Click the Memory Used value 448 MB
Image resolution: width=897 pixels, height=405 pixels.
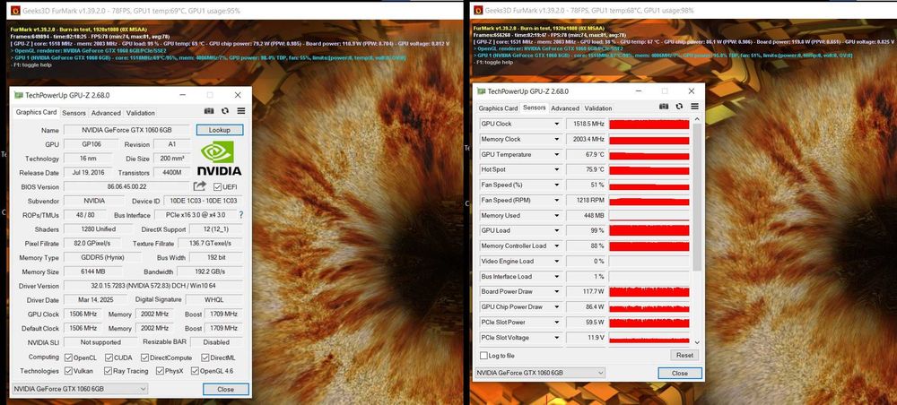pyautogui.click(x=586, y=216)
